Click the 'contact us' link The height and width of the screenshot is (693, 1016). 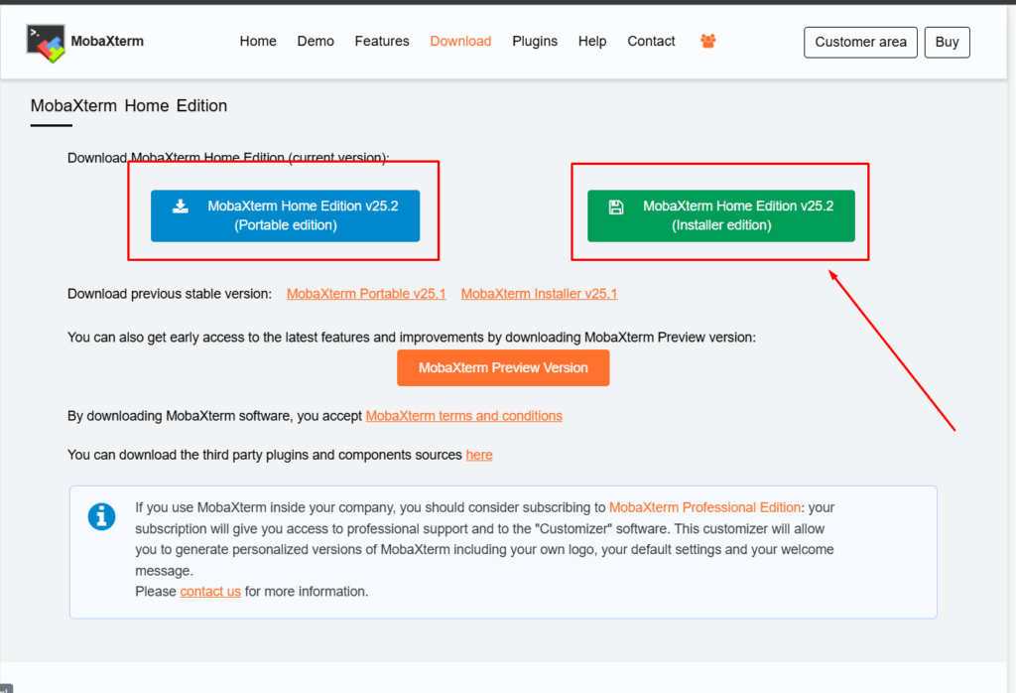click(x=210, y=591)
